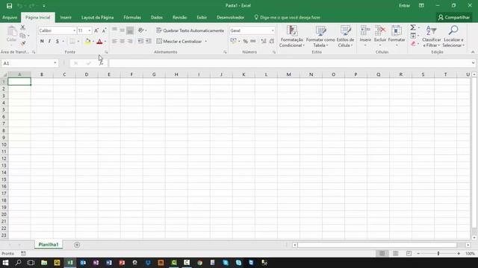Screen dimensions: 478x268
Task: Add a new sheet with plus icon
Action: (77, 245)
